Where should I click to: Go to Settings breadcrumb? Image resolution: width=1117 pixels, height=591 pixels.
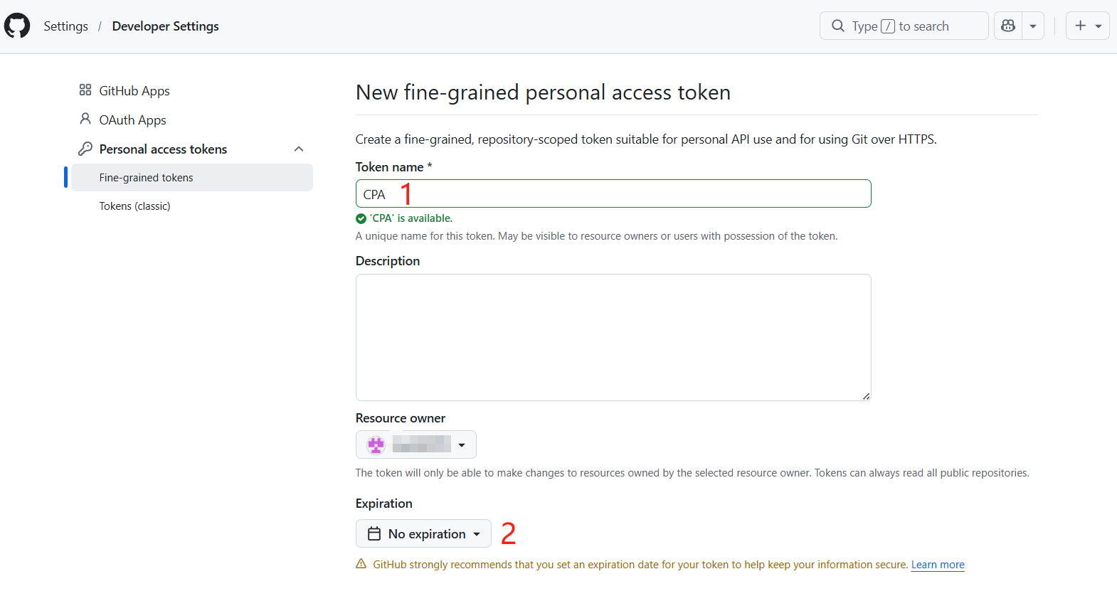point(66,26)
